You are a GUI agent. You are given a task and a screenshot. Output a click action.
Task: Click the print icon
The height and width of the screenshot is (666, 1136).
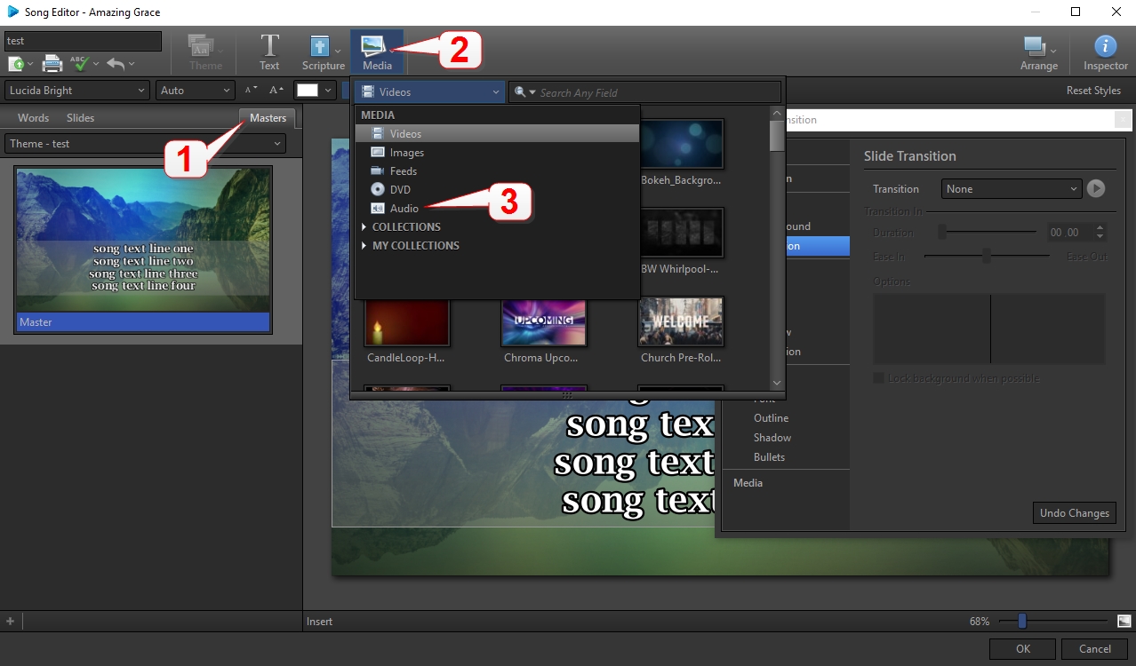[x=51, y=63]
